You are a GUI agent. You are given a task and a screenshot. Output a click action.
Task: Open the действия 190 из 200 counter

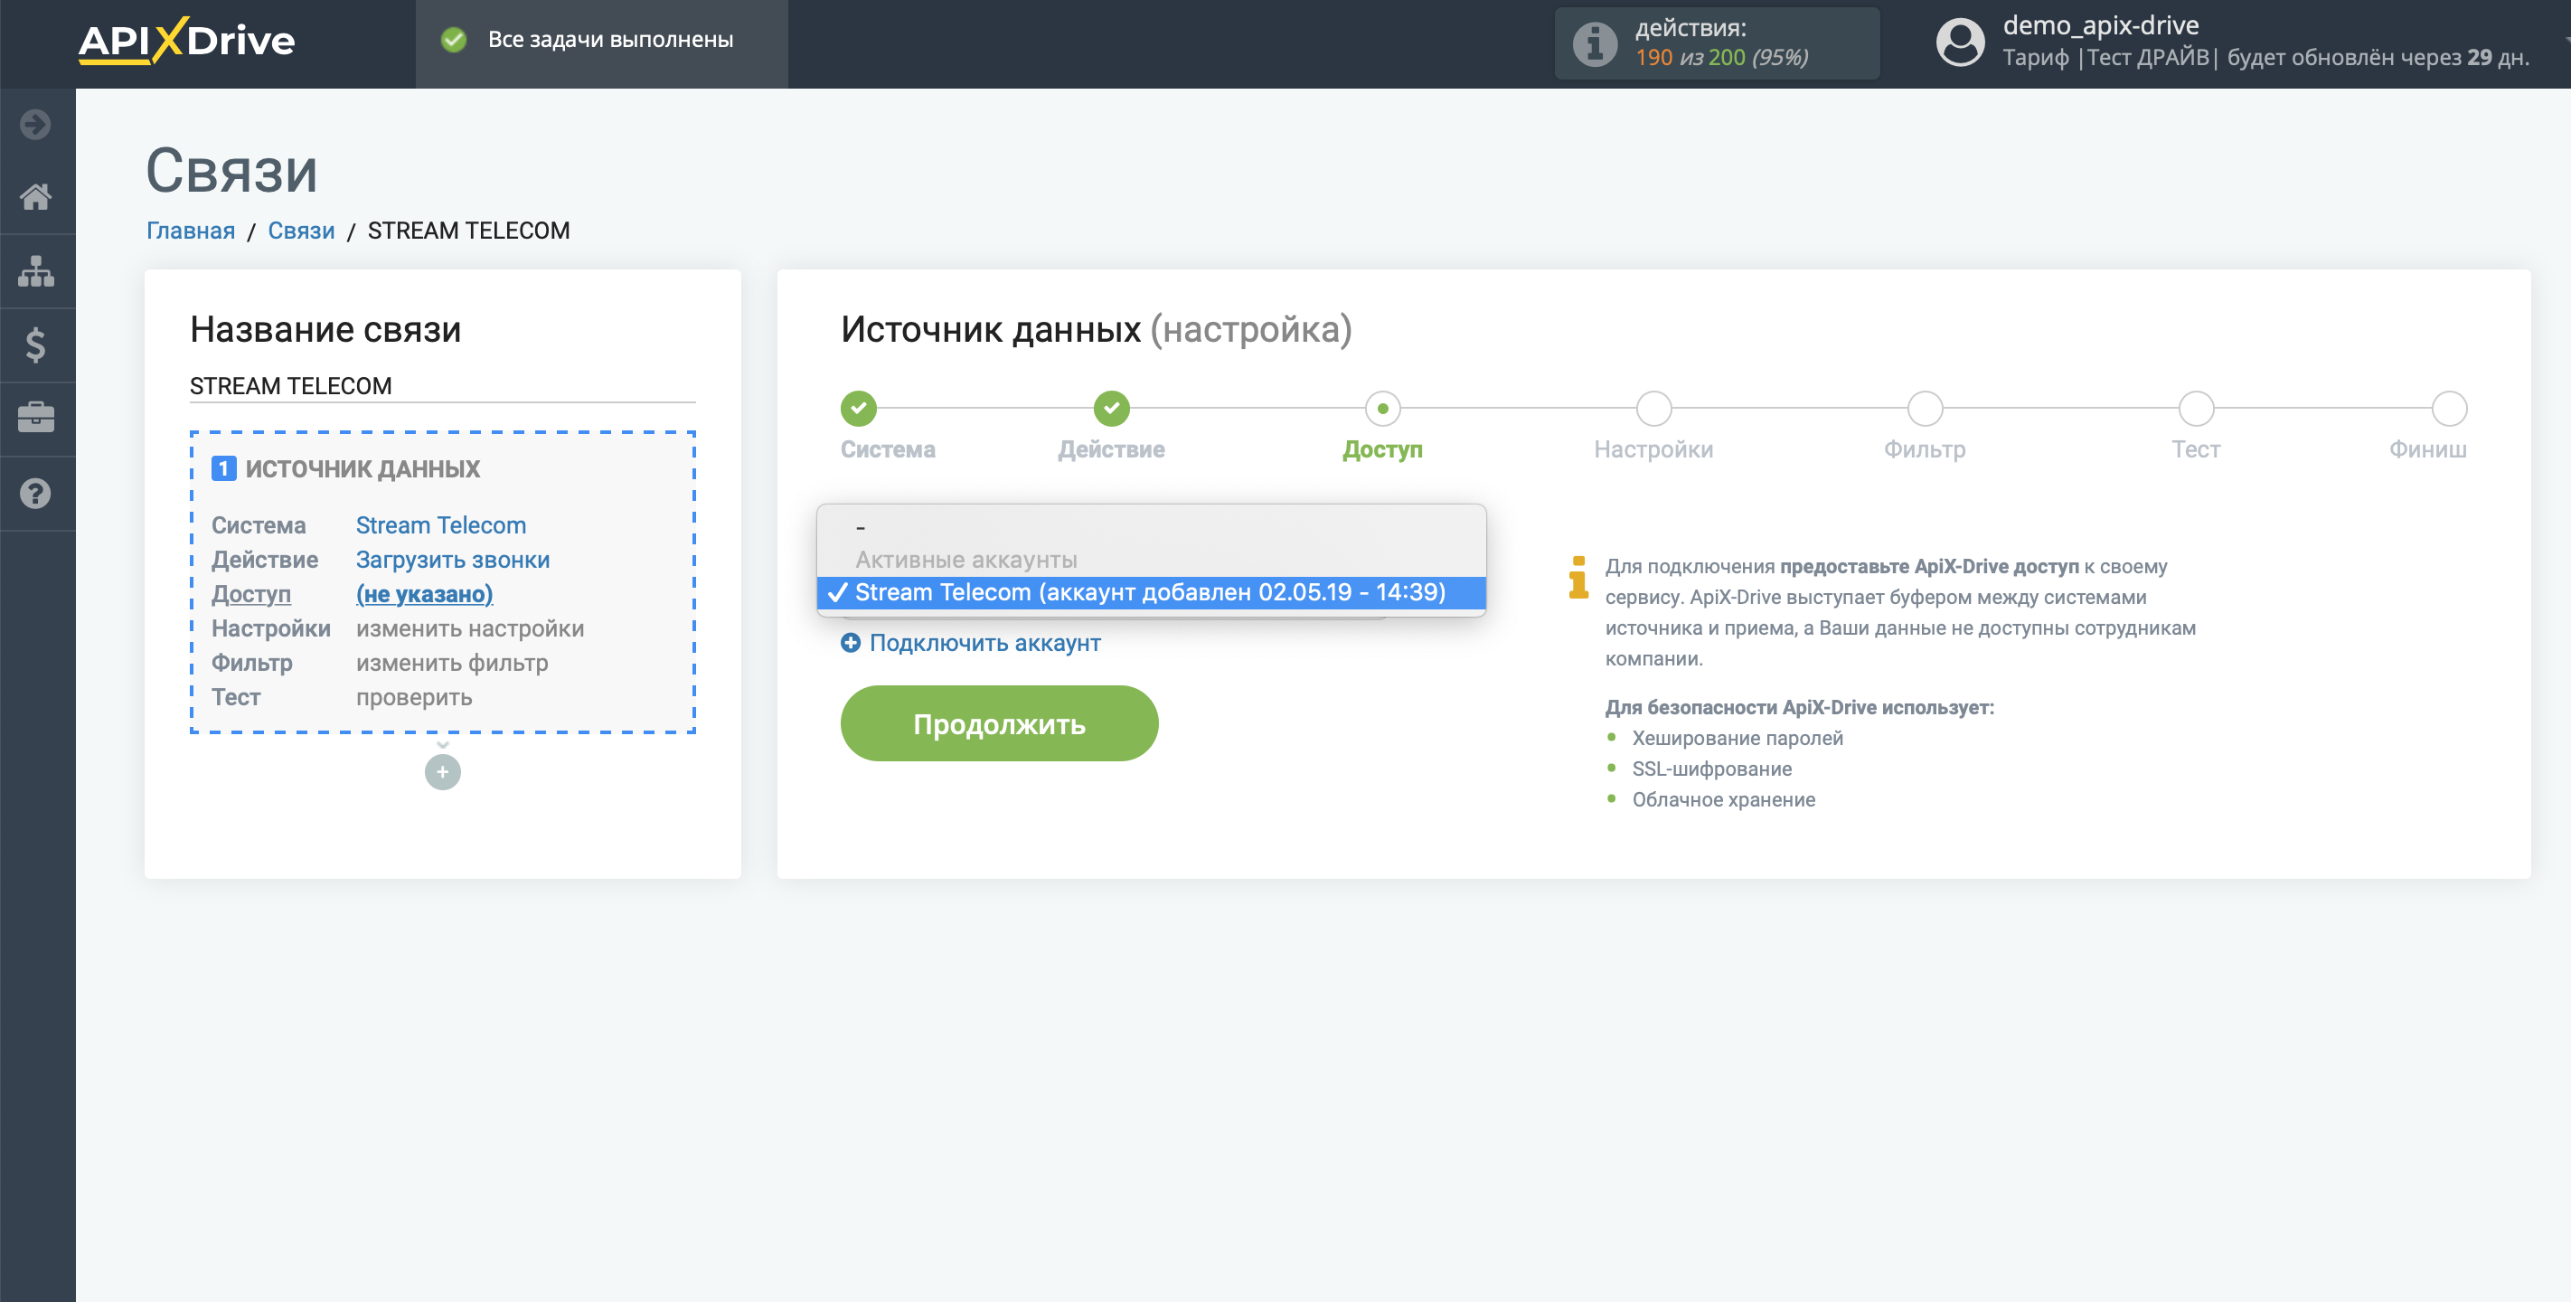[1717, 42]
